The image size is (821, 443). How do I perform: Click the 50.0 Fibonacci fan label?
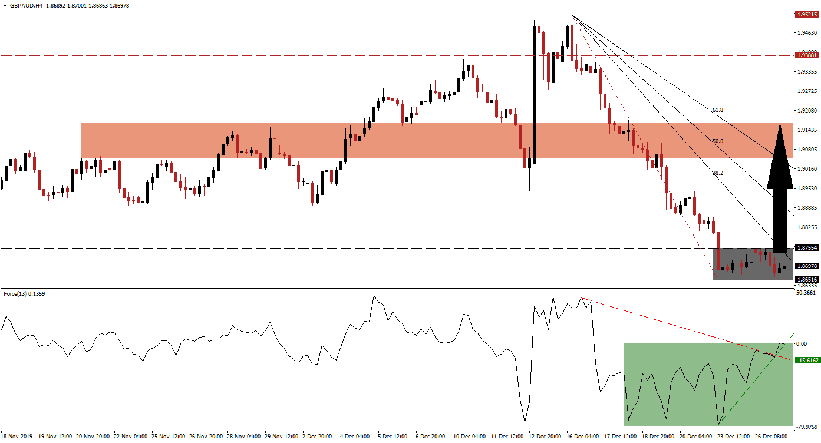click(x=717, y=141)
